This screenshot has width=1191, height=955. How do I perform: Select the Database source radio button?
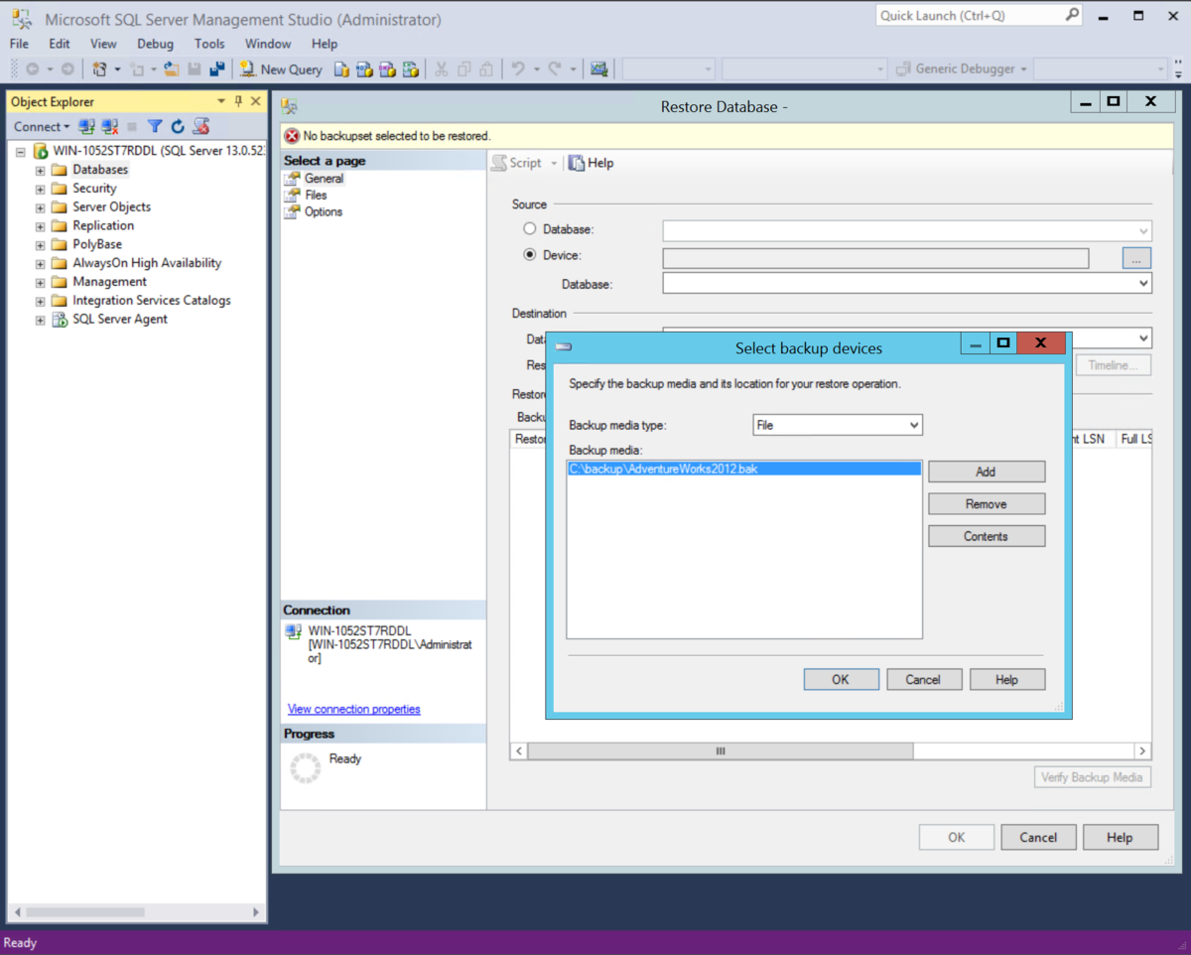pyautogui.click(x=530, y=229)
